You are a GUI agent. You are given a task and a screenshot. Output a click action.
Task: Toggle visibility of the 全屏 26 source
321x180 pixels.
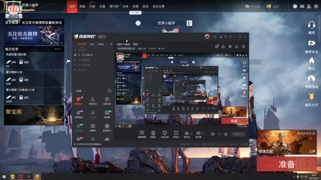coord(75,55)
